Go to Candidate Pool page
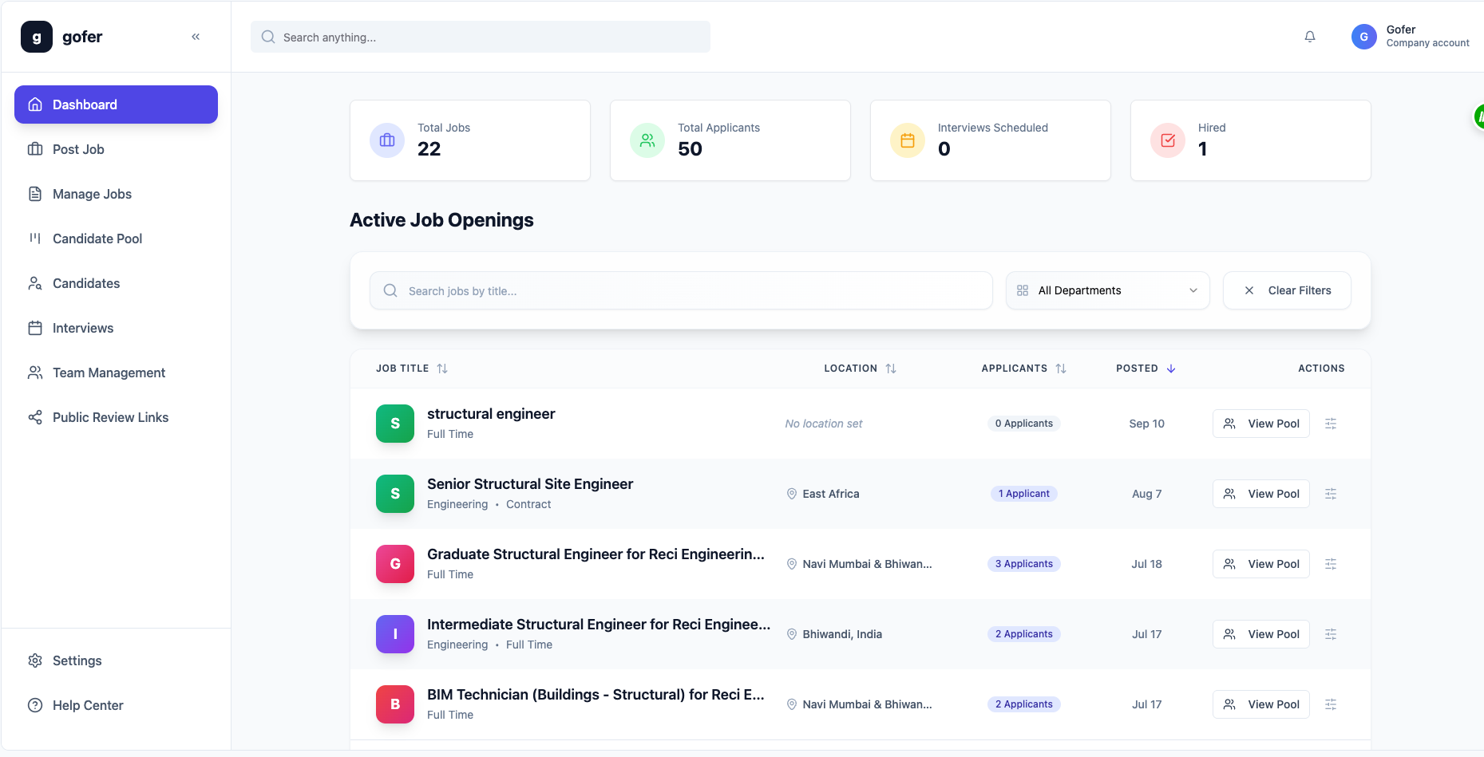 click(x=97, y=239)
